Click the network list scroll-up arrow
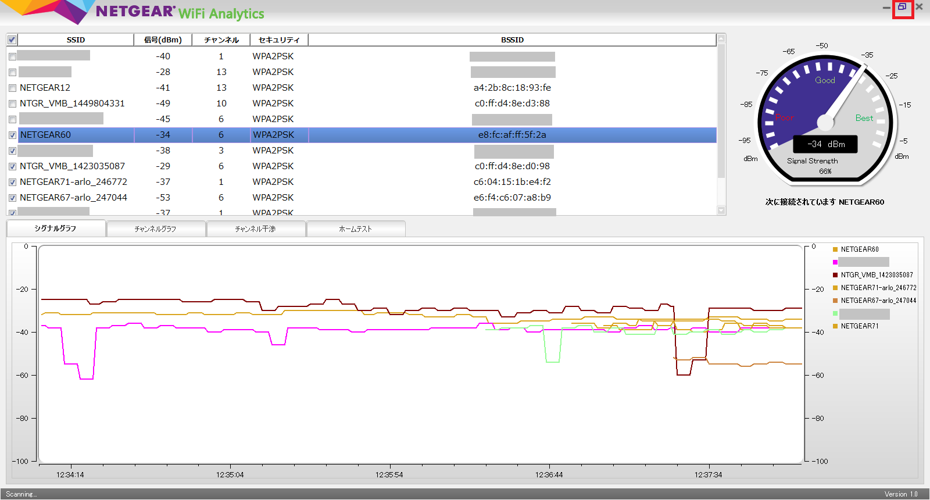This screenshot has height=500, width=930. tap(721, 38)
